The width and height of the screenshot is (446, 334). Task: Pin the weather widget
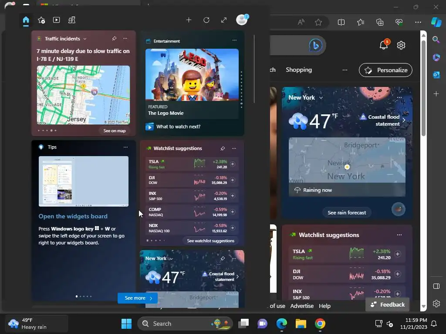coord(223,258)
